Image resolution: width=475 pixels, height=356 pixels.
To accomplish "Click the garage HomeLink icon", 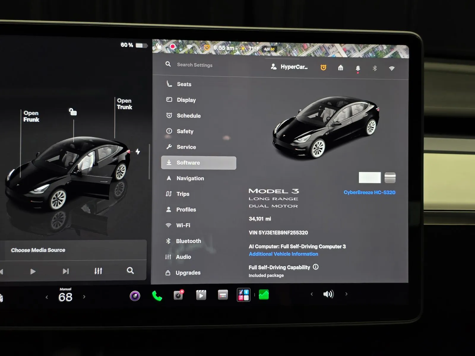I will point(341,68).
